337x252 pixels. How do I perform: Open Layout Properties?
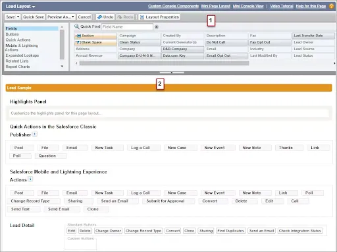159,17
